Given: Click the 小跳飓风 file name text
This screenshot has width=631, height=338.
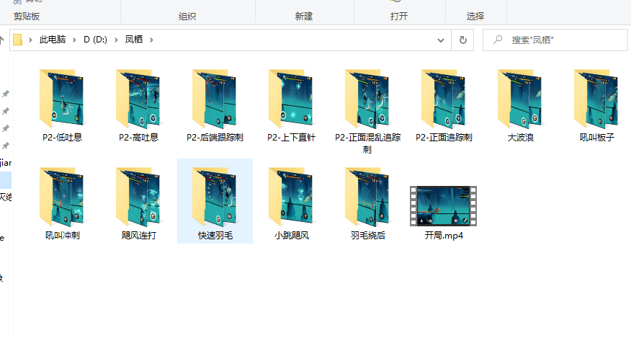Looking at the screenshot, I should 291,235.
